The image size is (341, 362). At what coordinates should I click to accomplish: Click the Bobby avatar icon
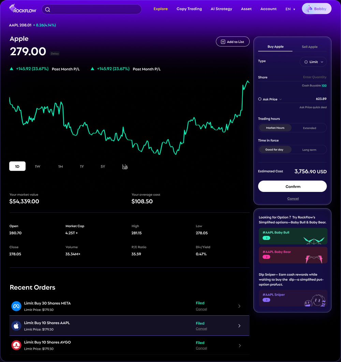click(309, 9)
